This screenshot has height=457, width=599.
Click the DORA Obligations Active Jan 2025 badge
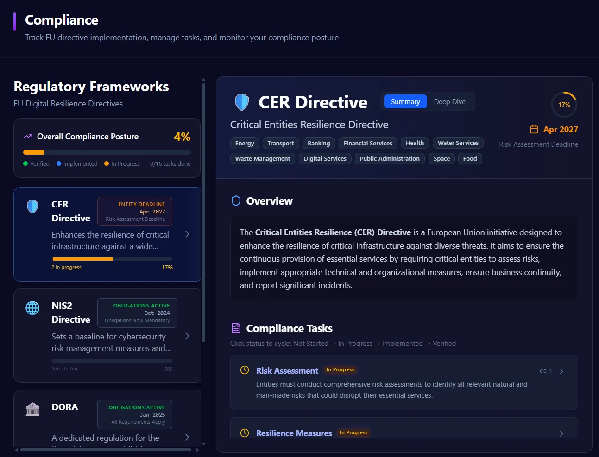click(x=135, y=414)
